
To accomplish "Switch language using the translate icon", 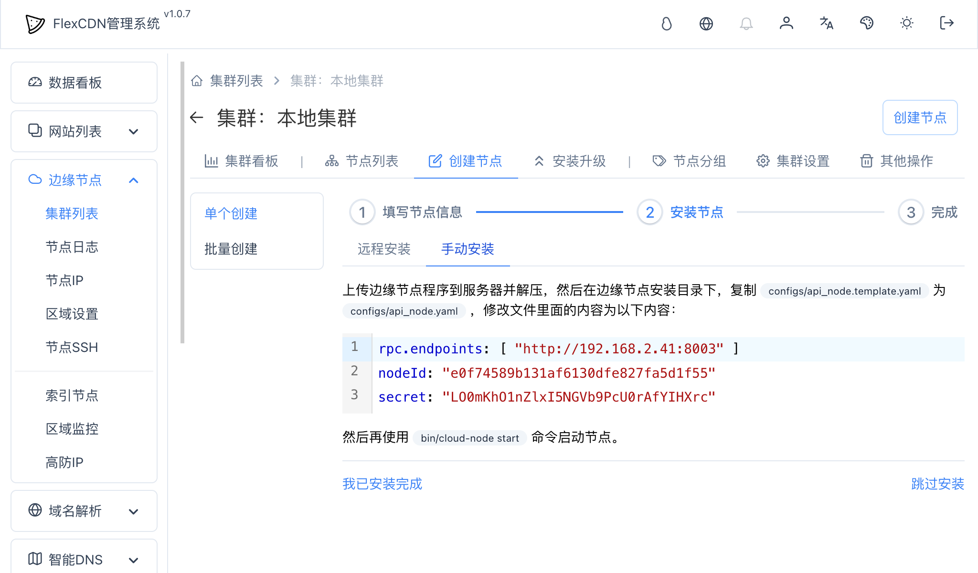I will 827,23.
